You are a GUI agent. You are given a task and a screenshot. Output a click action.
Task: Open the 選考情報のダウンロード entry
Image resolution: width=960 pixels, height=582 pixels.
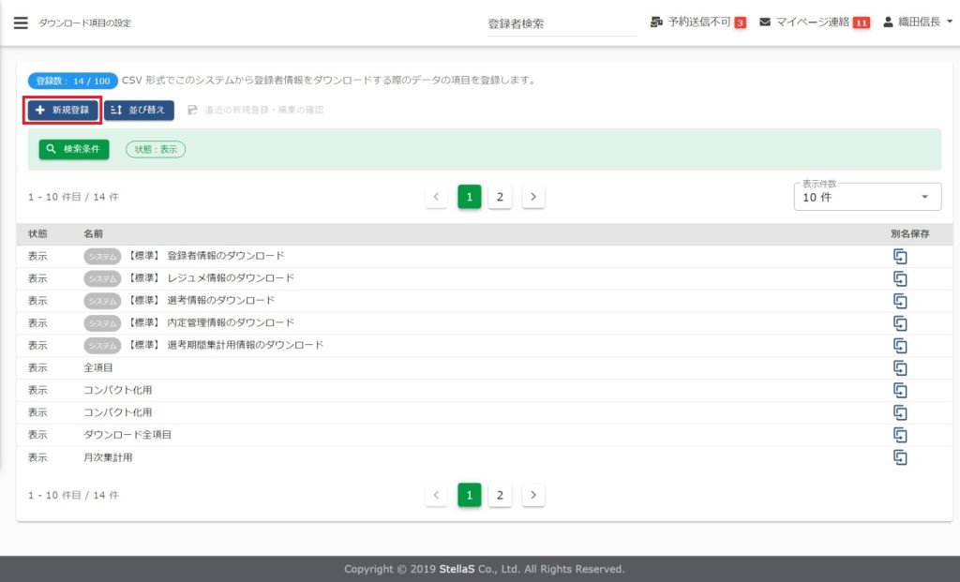point(220,301)
